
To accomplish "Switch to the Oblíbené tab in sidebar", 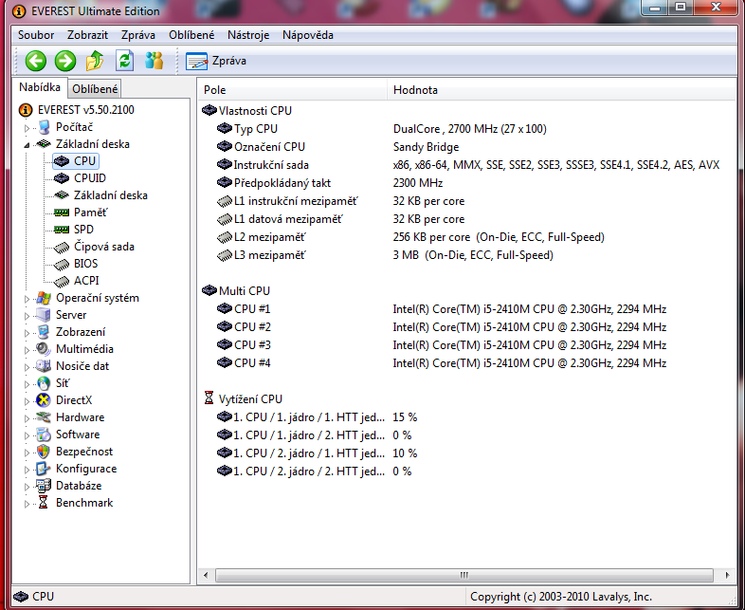I will pos(95,89).
